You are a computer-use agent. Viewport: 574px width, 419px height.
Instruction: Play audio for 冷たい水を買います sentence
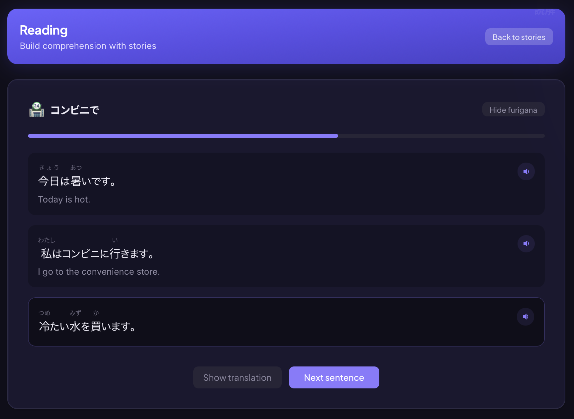coord(525,317)
